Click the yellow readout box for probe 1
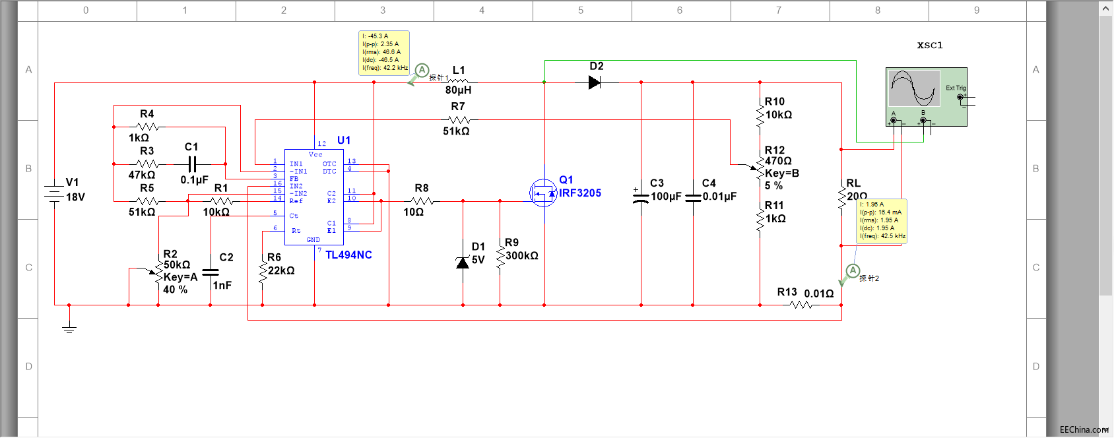 384,53
